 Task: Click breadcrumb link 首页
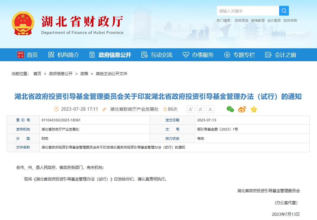[x=37, y=74]
